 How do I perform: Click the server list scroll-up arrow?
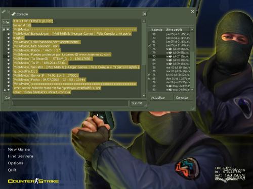[x=192, y=30]
